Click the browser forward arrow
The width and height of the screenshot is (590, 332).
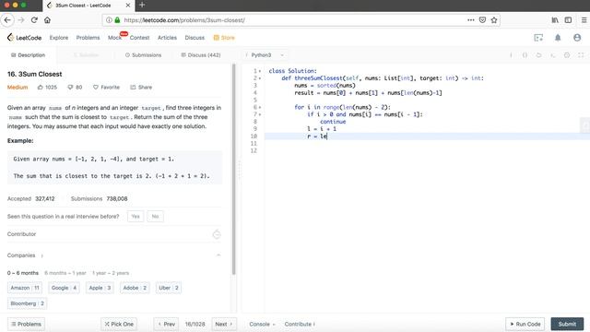pyautogui.click(x=21, y=20)
